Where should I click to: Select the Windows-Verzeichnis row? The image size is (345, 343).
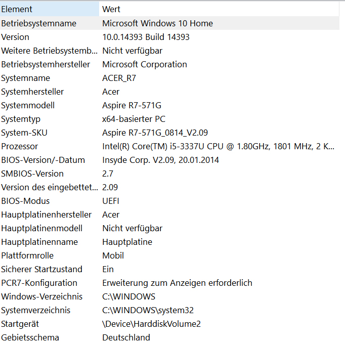pos(169,296)
